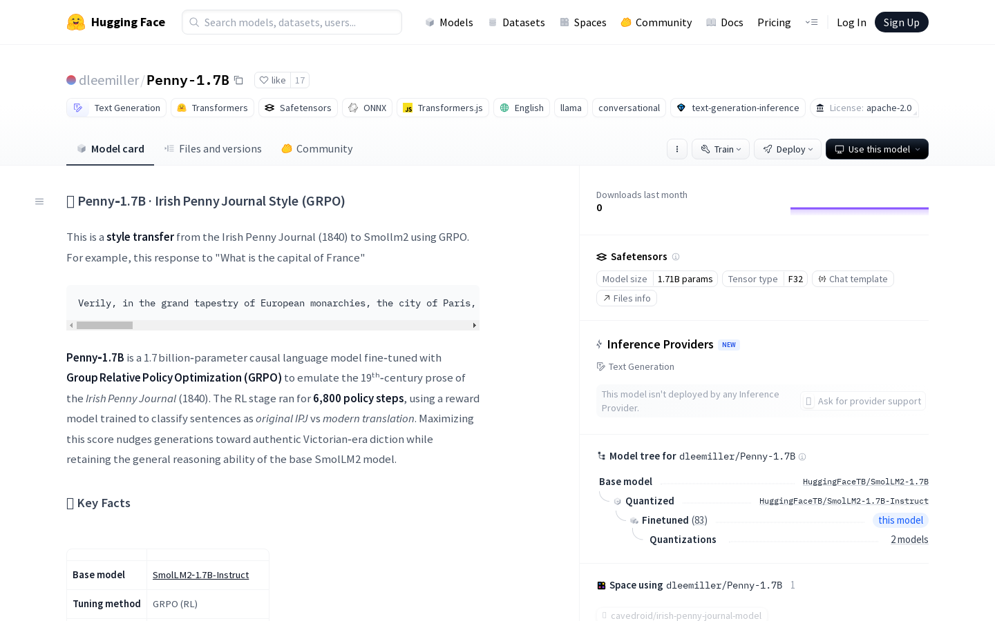Expand the Deploy dropdown
The height and width of the screenshot is (621, 995).
click(x=788, y=149)
